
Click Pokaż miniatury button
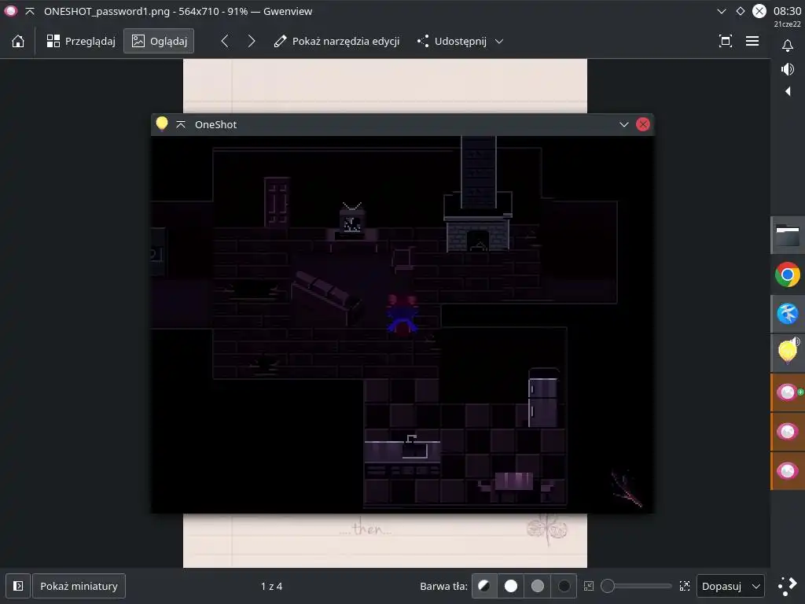coord(79,586)
